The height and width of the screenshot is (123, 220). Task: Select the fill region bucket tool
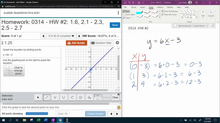[89, 97]
